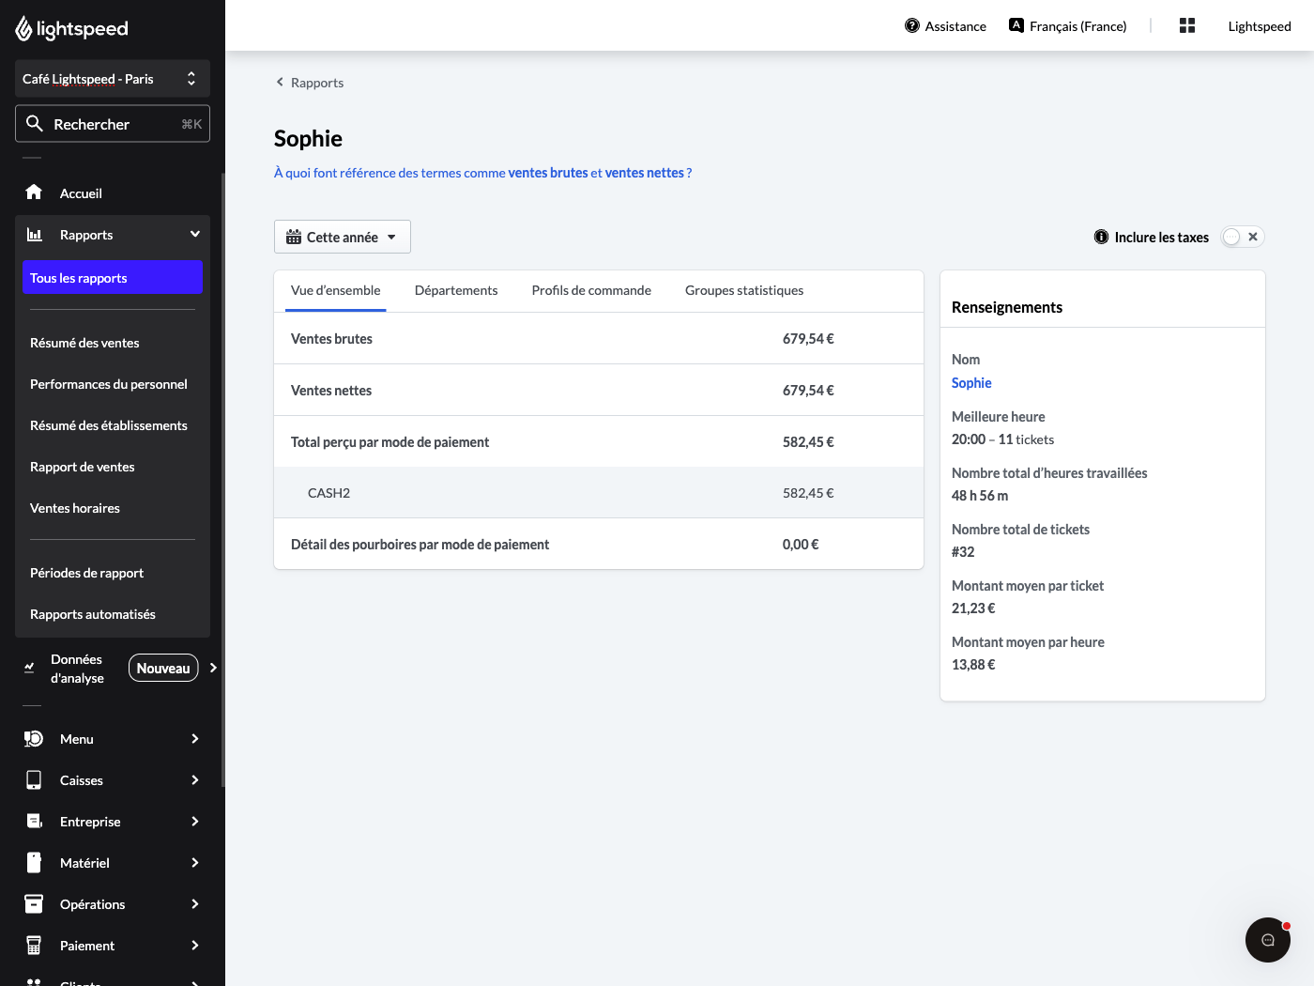Click Total perçu par mode de paiement

390,442
